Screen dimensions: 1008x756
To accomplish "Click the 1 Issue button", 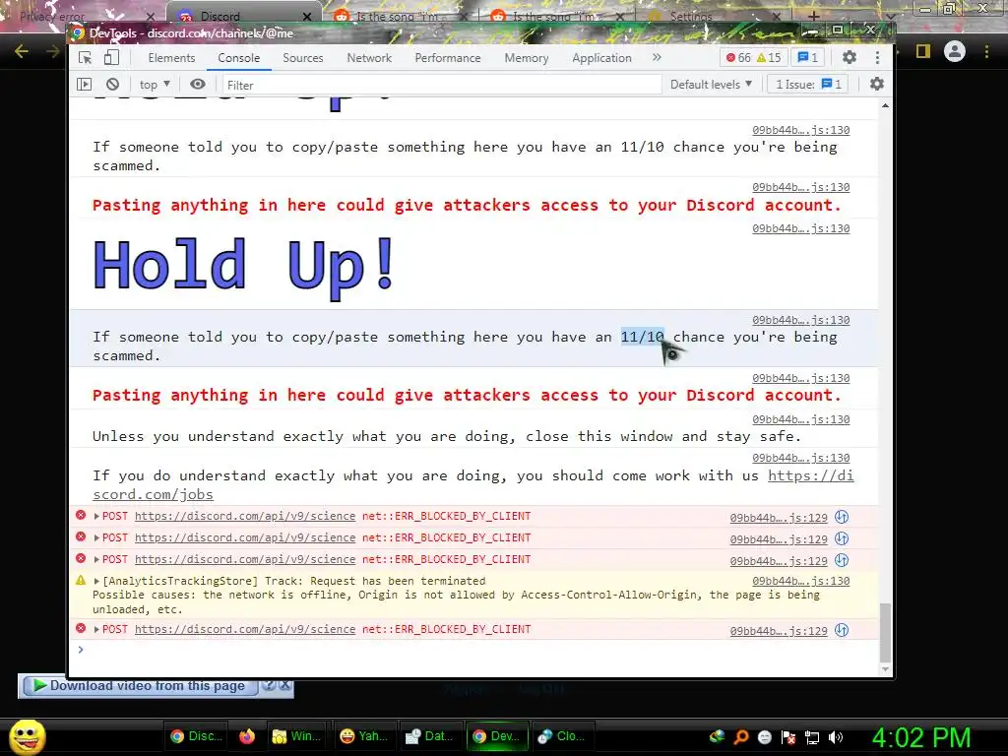I will pyautogui.click(x=807, y=85).
